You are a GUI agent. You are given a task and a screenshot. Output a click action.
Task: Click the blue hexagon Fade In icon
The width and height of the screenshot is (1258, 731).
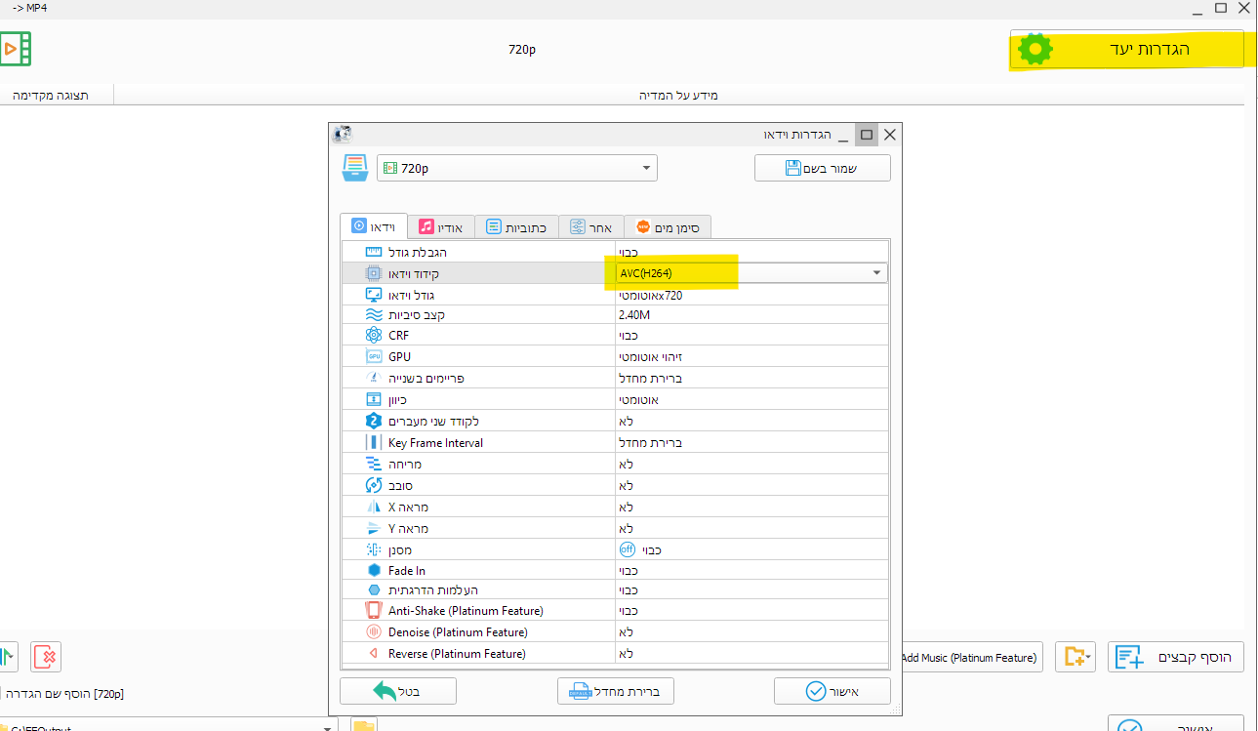[x=375, y=570]
